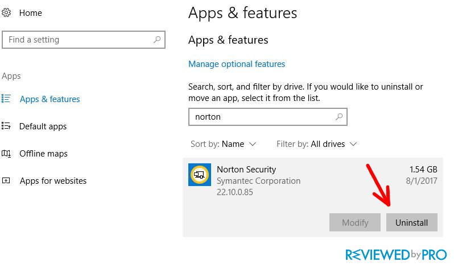The width and height of the screenshot is (454, 266).
Task: Open Apps for websites section
Action: [53, 181]
